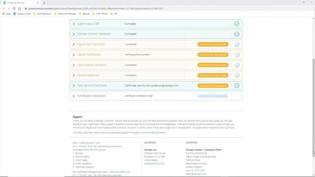The height and width of the screenshot is (177, 315).
Task: Expand the Domain Control Validation row
Action: 73,34
